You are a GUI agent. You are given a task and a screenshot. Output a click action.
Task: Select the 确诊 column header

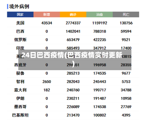[73, 15]
